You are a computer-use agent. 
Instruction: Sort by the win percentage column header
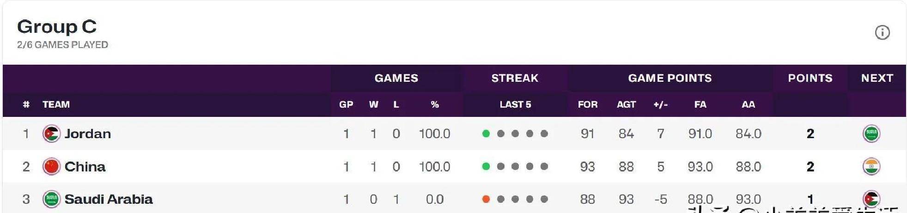pos(434,104)
